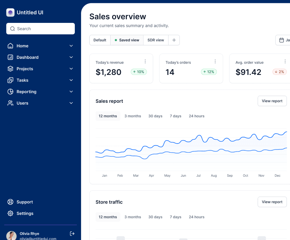290x240 pixels.
Task: Expand the Dashboard menu chevron
Action: pos(71,57)
